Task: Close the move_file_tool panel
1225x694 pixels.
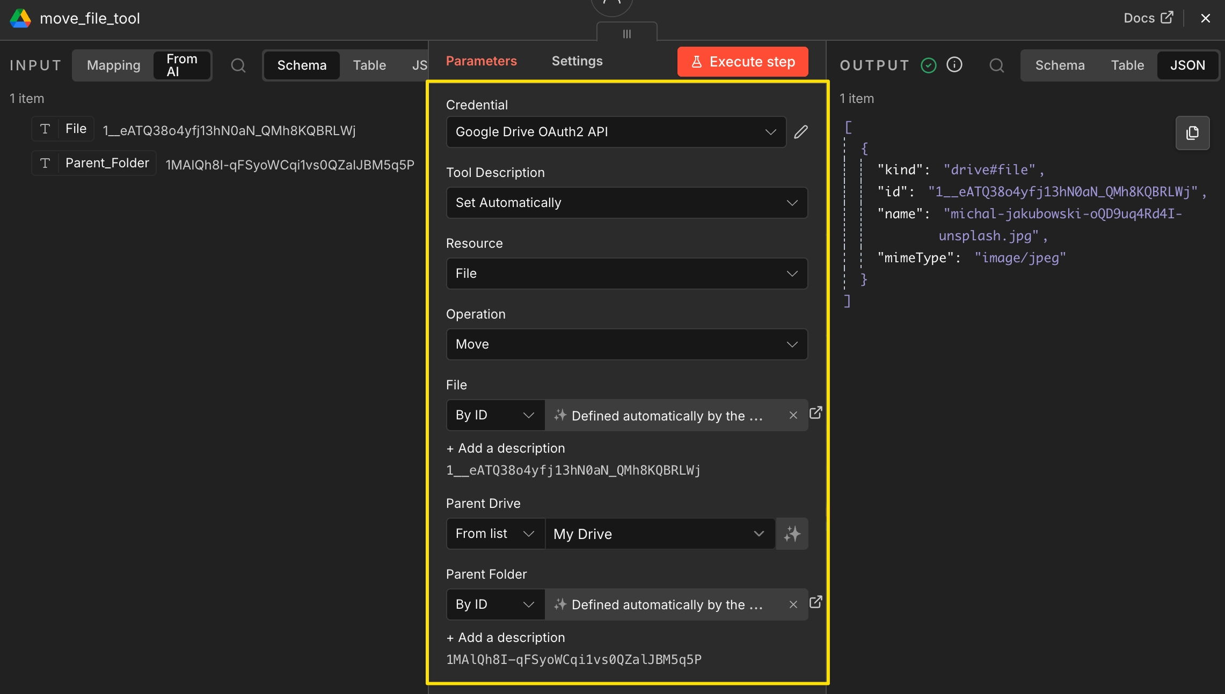Action: 1206,18
